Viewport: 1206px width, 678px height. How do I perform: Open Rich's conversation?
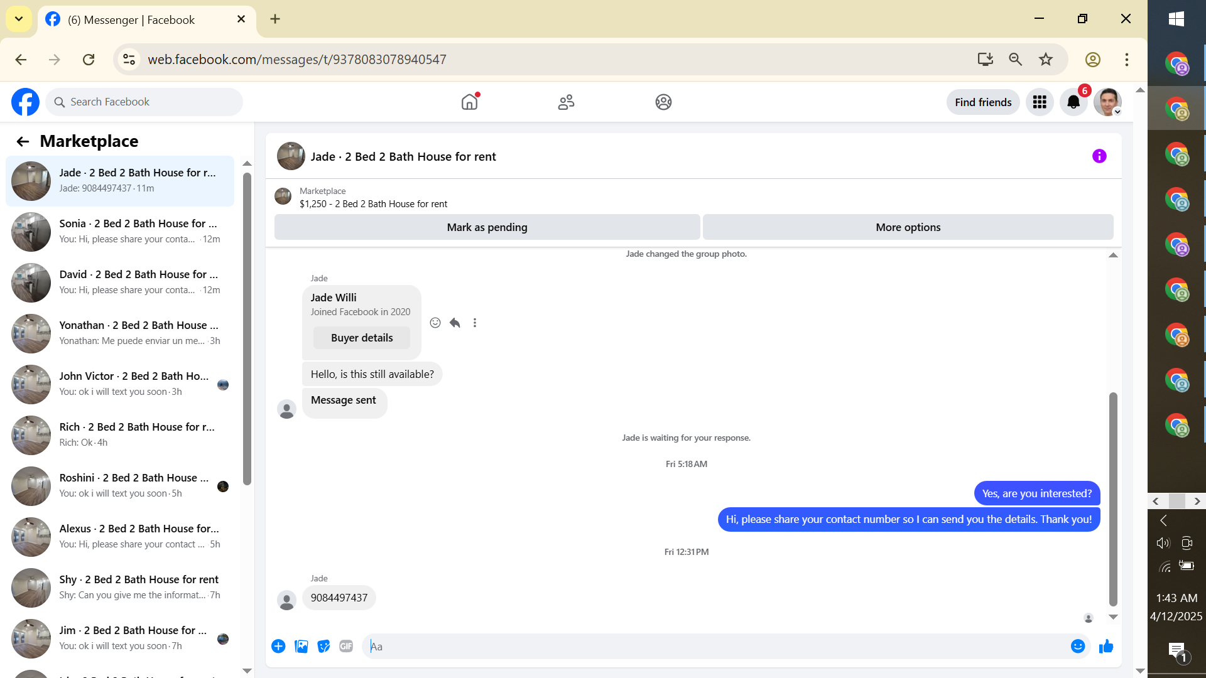(120, 434)
